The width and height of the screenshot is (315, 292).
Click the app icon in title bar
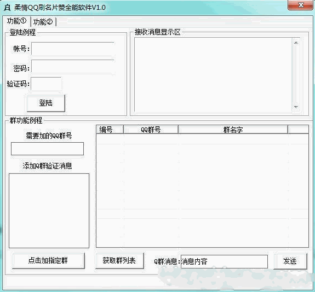(x=7, y=8)
